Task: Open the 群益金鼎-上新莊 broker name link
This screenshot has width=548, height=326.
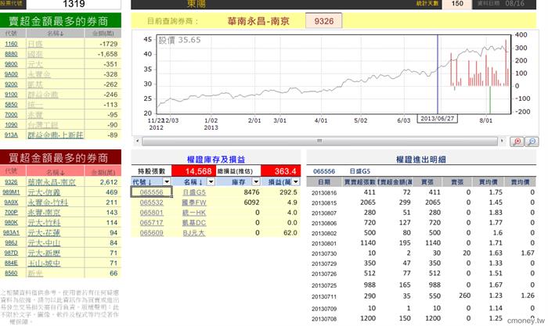Action: pos(56,135)
